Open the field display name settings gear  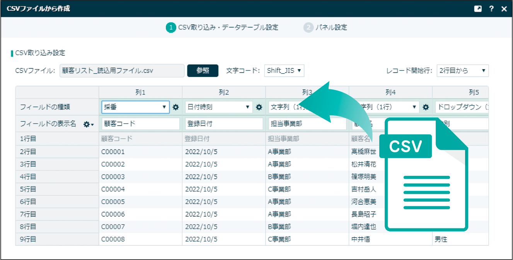(89, 124)
